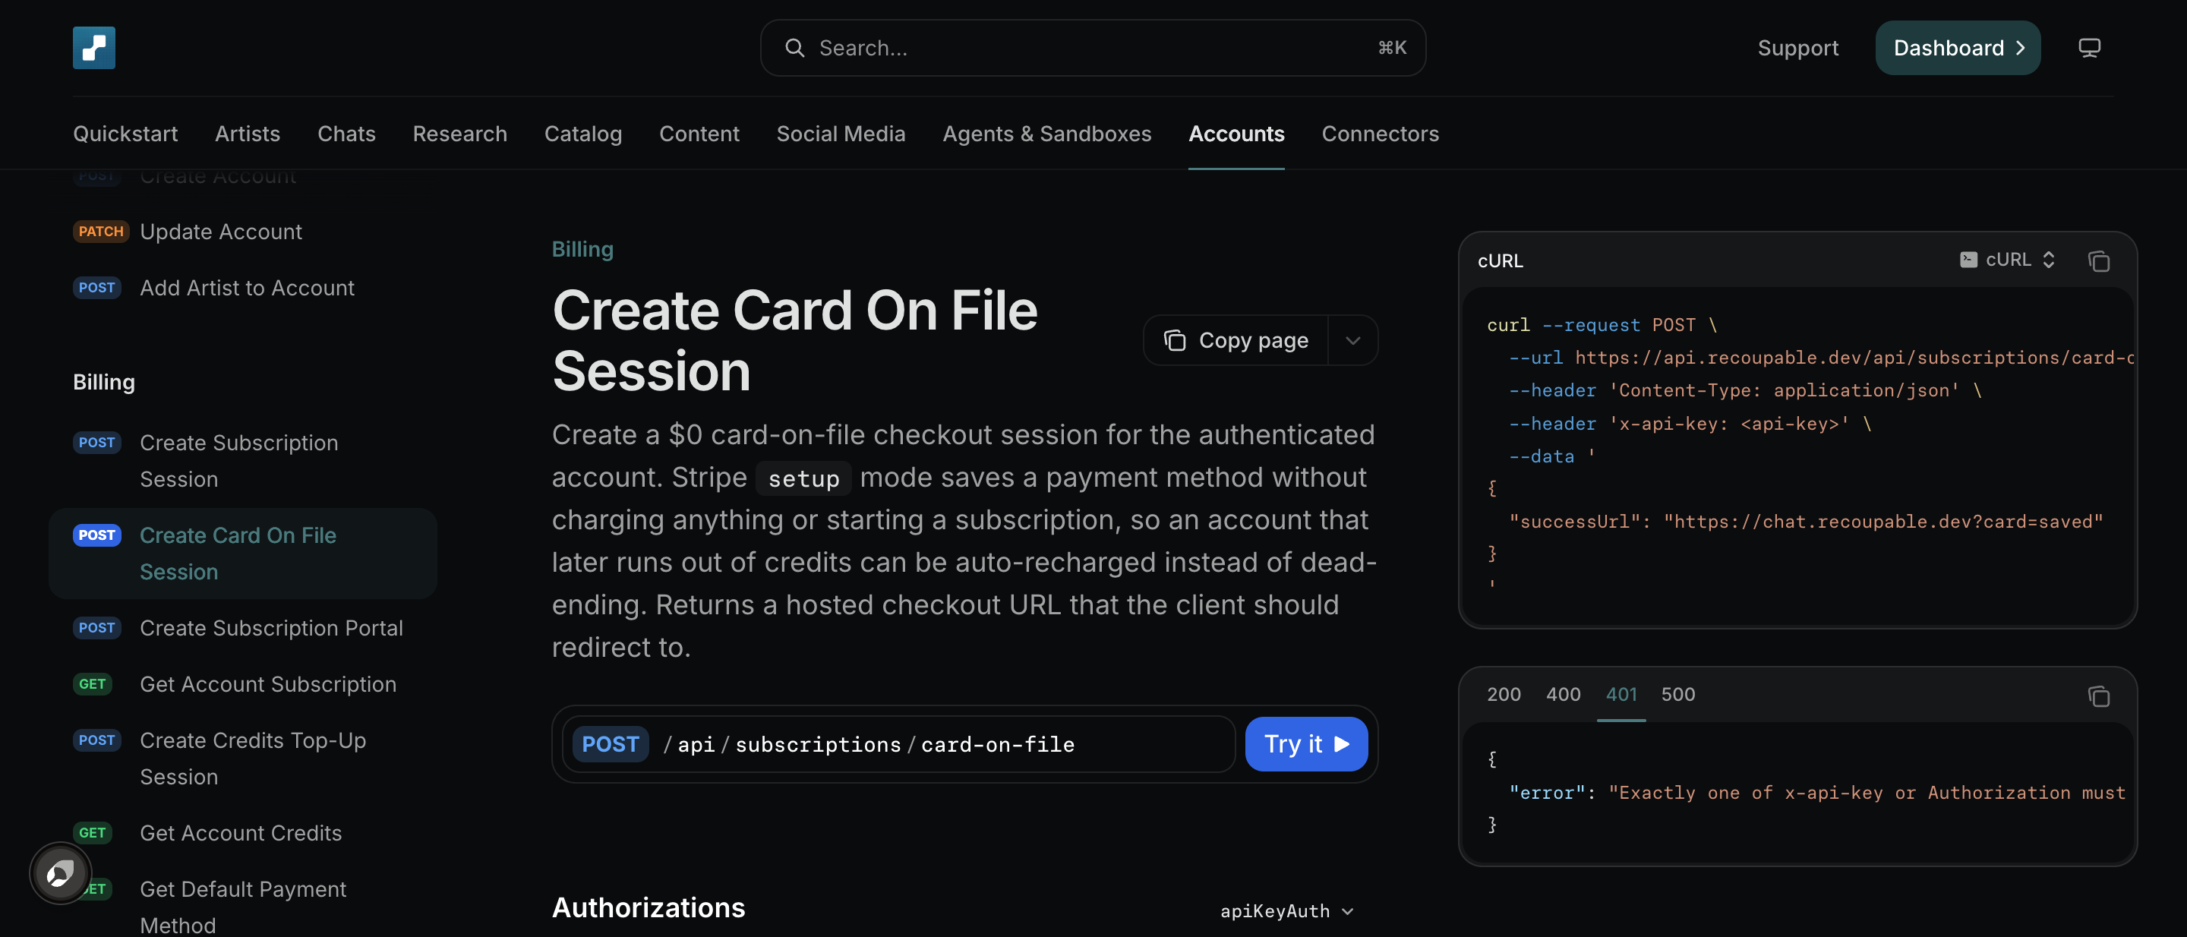Click the inline 'setup' code text
Viewport: 2187px width, 937px height.
pyautogui.click(x=803, y=478)
